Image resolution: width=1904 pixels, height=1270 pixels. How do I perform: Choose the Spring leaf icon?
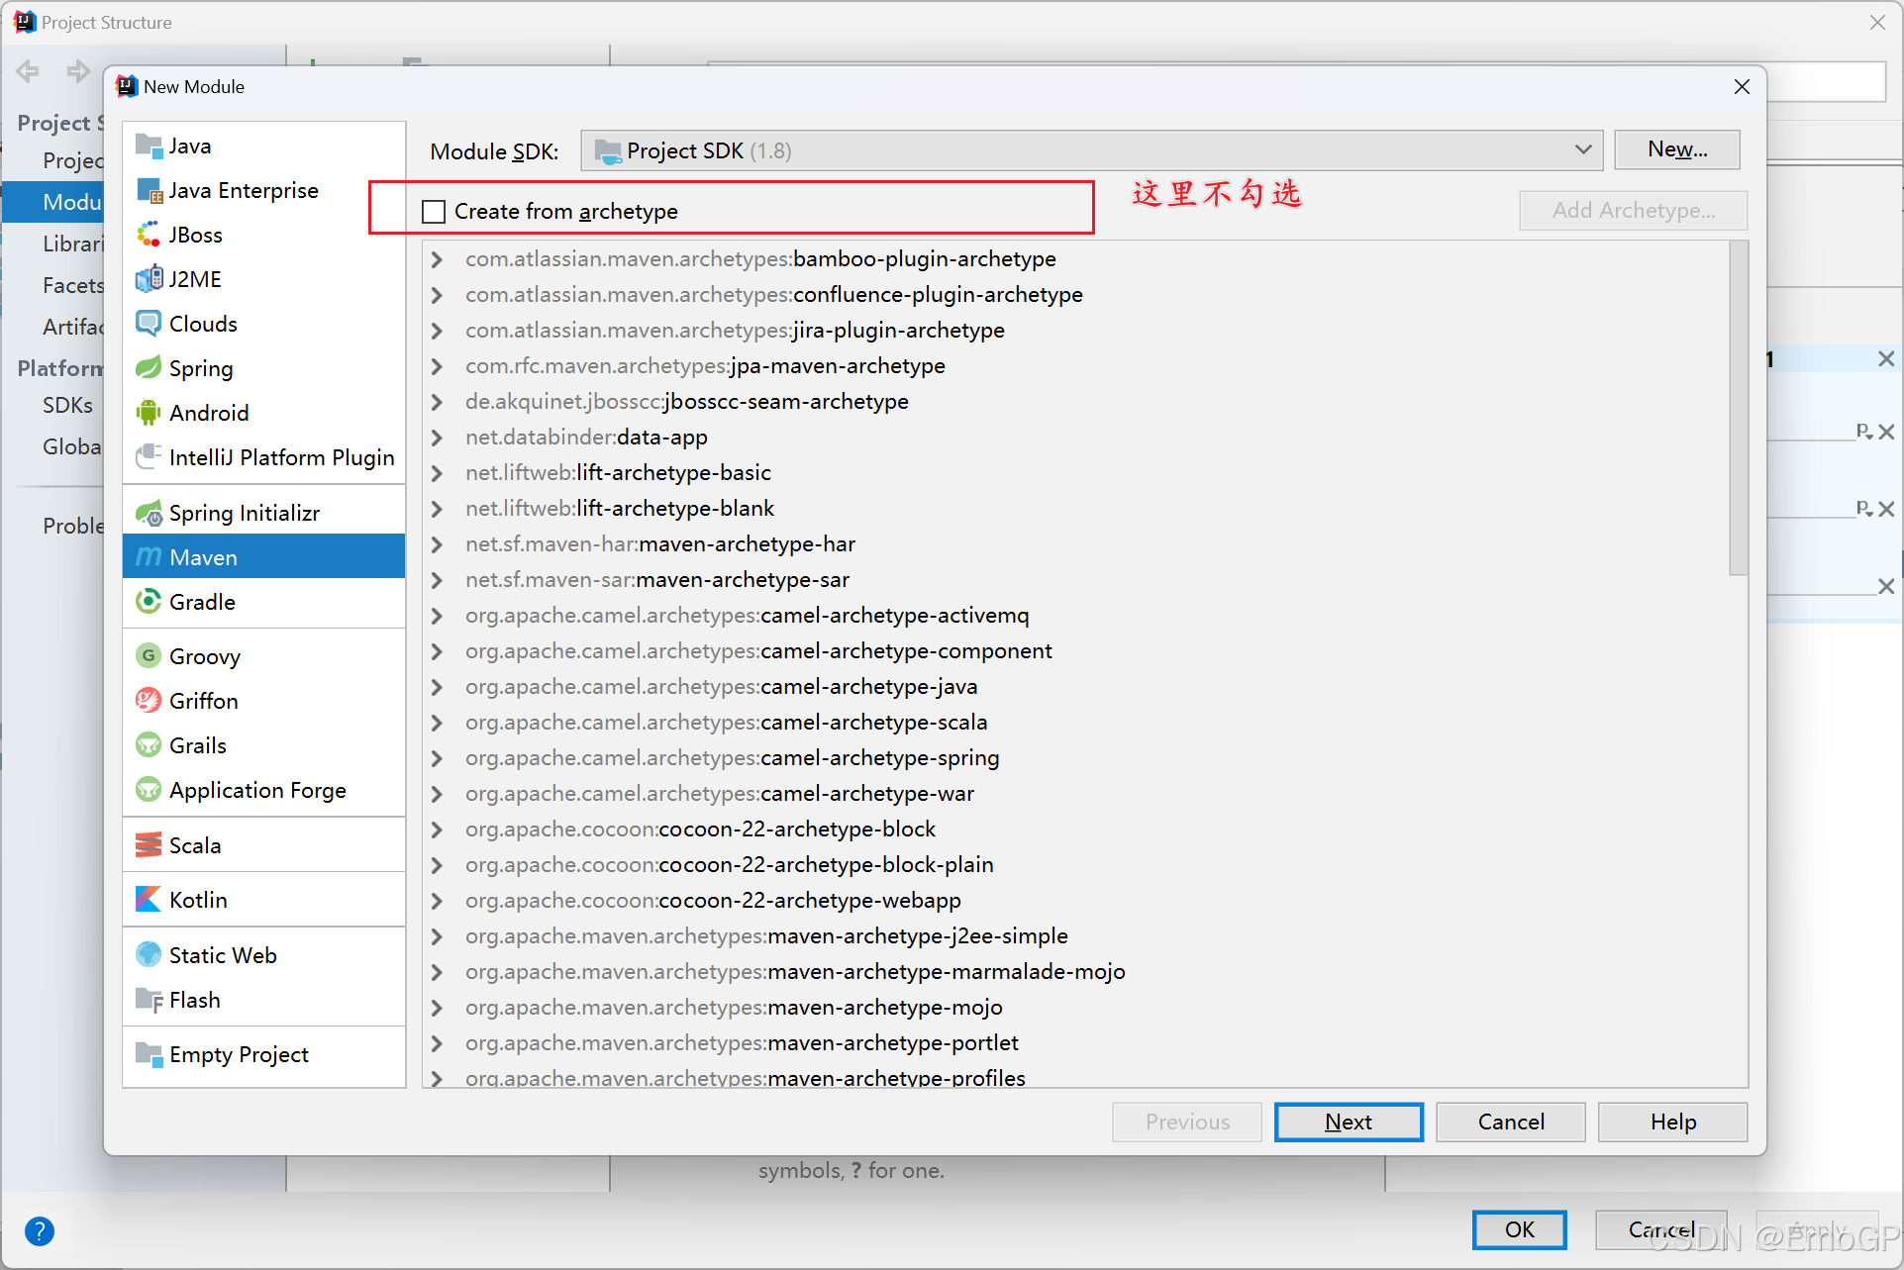tap(149, 368)
